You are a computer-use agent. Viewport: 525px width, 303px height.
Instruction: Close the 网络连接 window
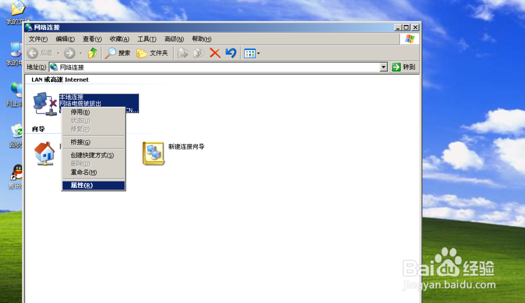pyautogui.click(x=415, y=27)
